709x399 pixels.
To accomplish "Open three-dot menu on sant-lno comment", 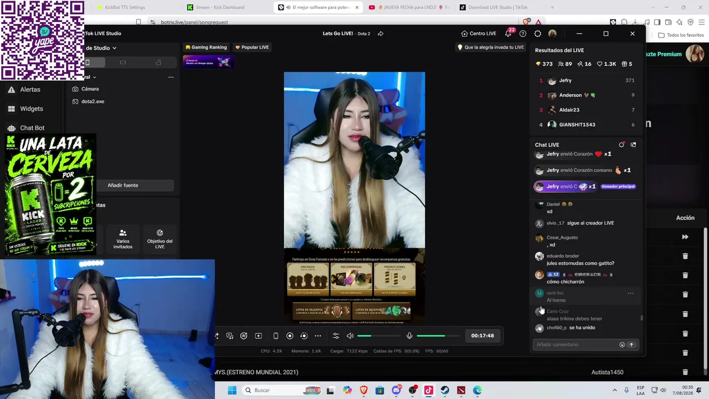I will tap(630, 293).
